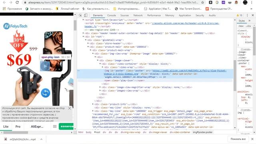The height and width of the screenshot is (144, 256).
Task: Click the browser reload button
Action: click(x=17, y=2)
